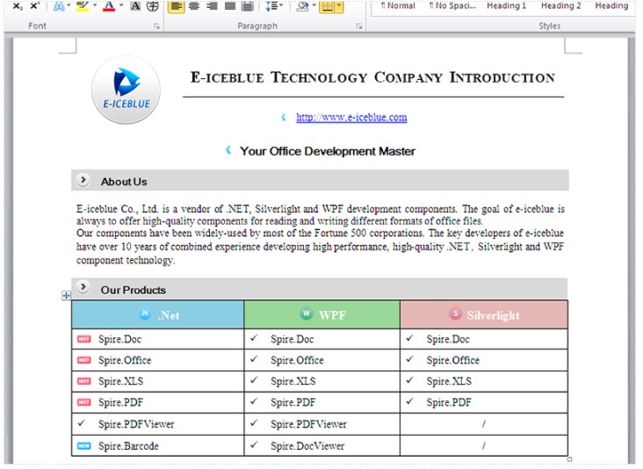The image size is (643, 469).
Task: Open Font dialog box launcher
Action: [x=156, y=26]
